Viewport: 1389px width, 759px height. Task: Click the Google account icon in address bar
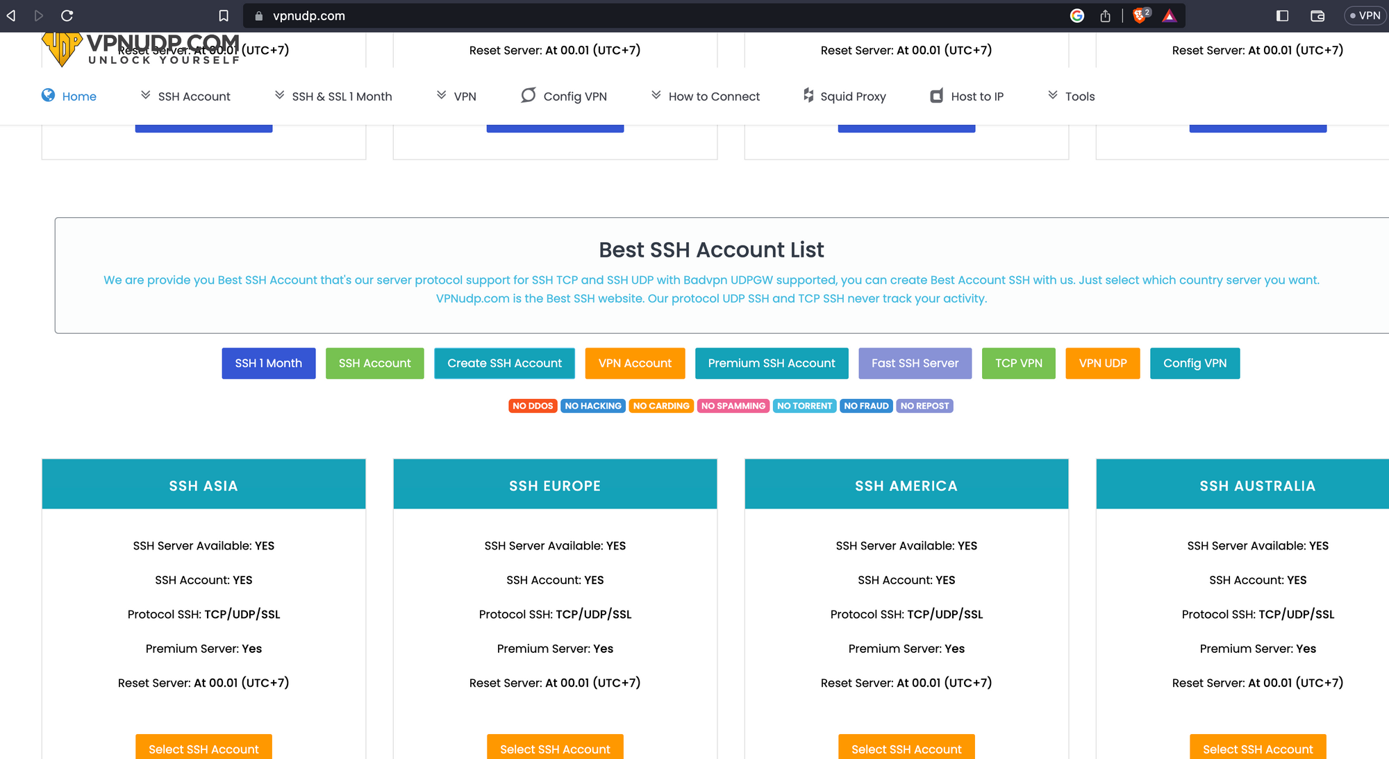pos(1077,15)
